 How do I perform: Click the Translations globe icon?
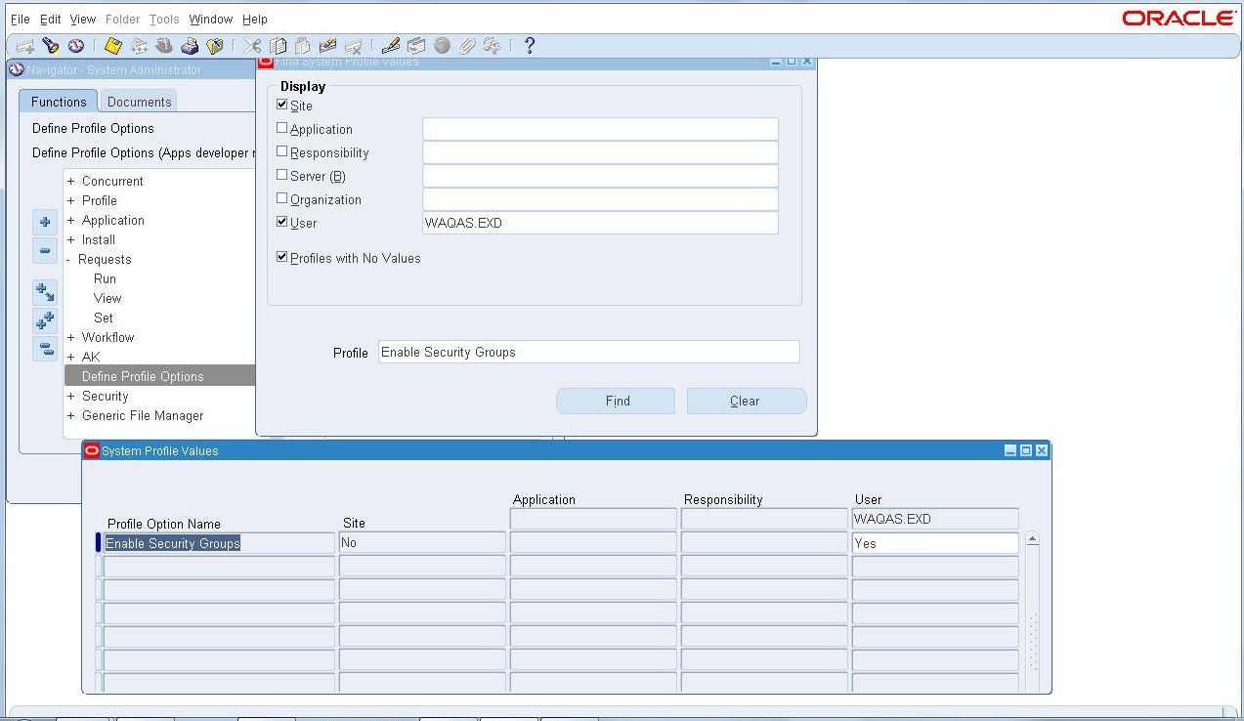pos(441,45)
